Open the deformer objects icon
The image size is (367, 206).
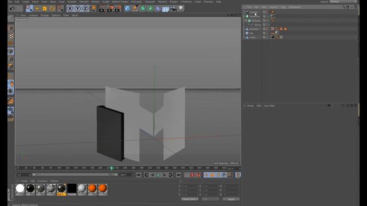(x=158, y=9)
